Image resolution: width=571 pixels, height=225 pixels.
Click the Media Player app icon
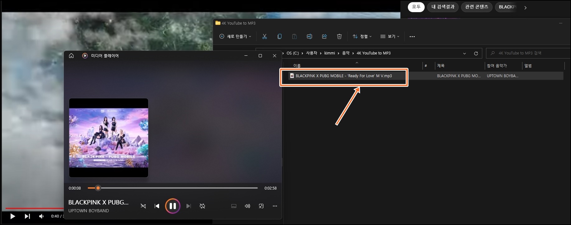pos(85,56)
